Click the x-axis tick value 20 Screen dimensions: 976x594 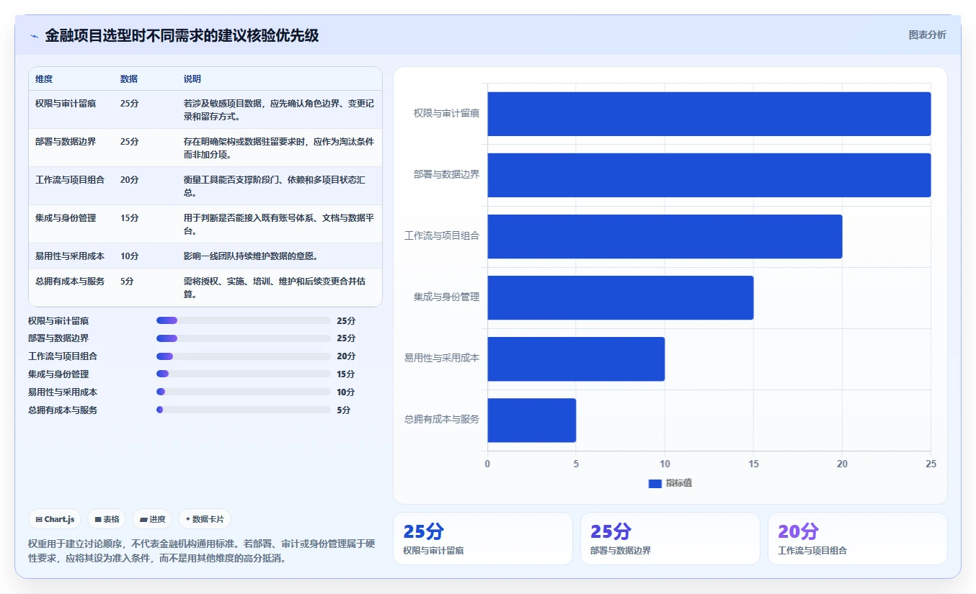[x=843, y=464]
